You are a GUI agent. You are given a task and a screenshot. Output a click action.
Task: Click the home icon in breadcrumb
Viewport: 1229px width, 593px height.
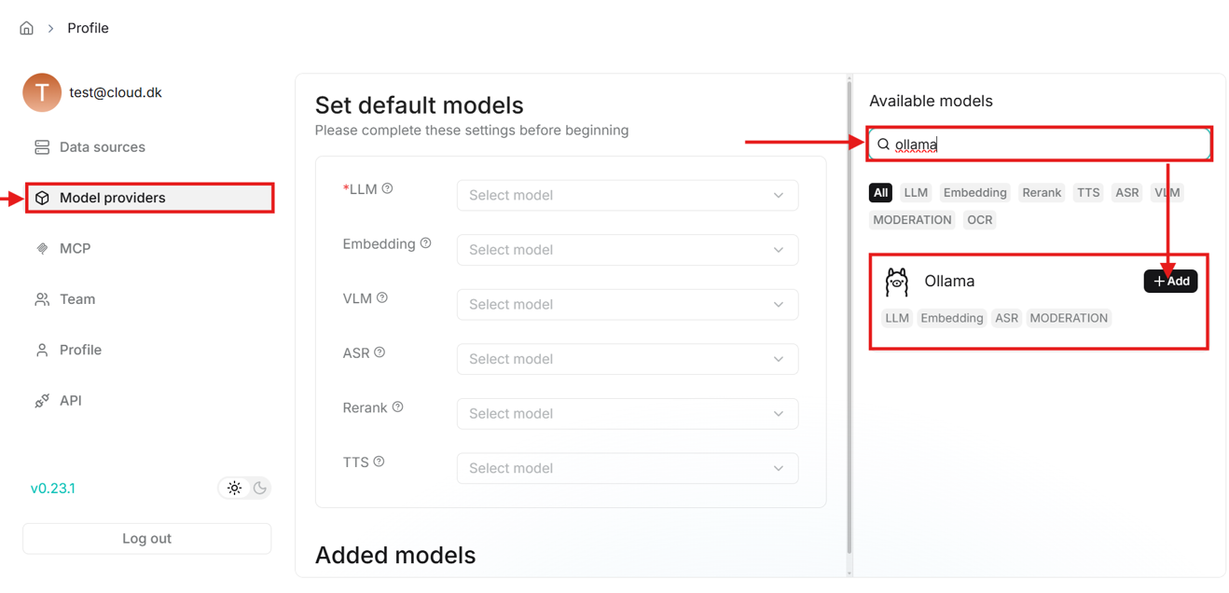tap(26, 28)
